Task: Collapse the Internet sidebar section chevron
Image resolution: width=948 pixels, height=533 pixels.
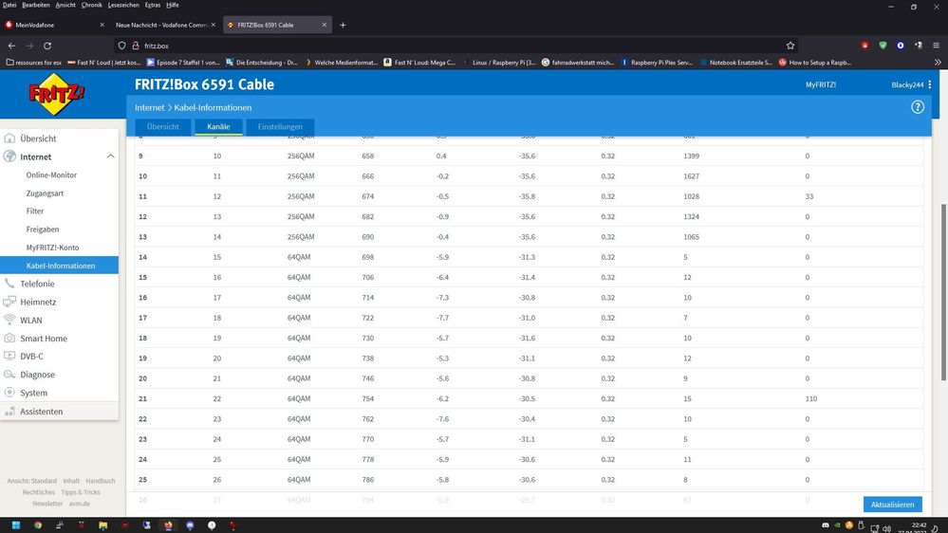Action: pyautogui.click(x=111, y=156)
